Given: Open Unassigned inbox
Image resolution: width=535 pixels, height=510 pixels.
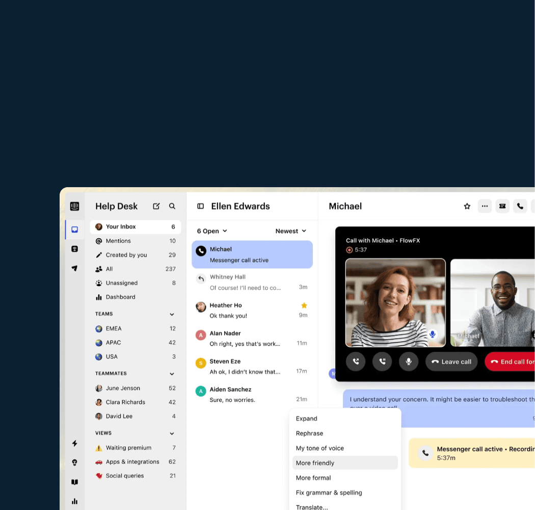Looking at the screenshot, I should click(135, 283).
